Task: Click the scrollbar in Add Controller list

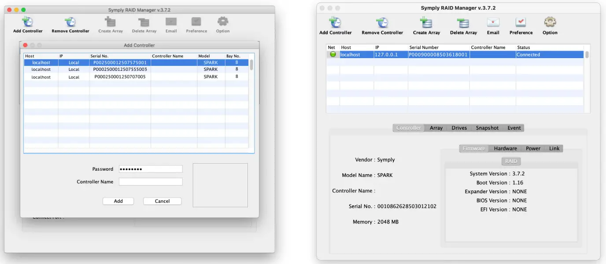Action: coord(251,65)
